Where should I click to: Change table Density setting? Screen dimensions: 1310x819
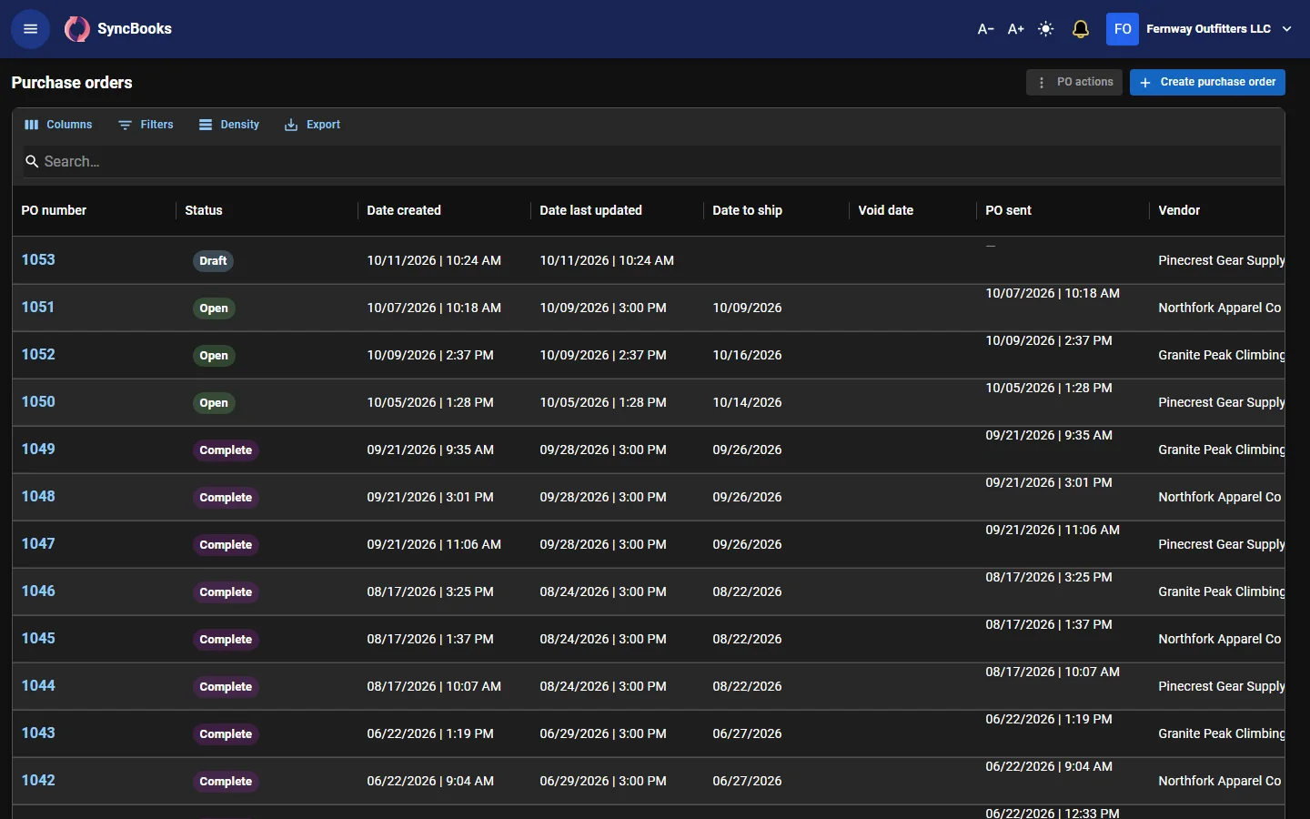tap(229, 125)
